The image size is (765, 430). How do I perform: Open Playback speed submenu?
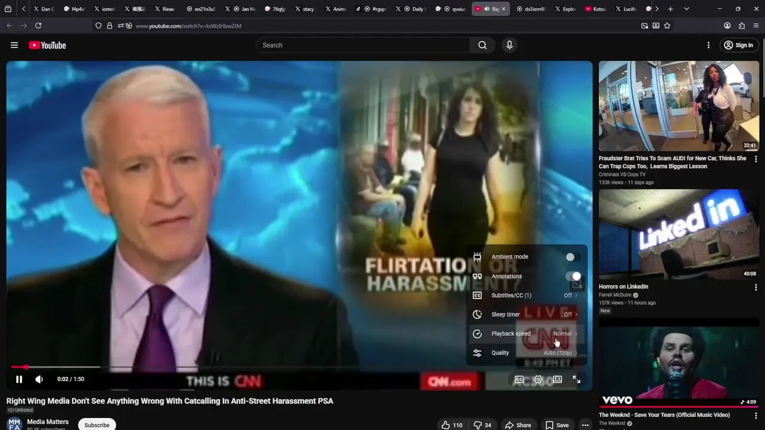pos(527,333)
